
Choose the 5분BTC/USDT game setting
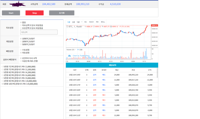point(21,44)
